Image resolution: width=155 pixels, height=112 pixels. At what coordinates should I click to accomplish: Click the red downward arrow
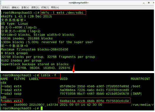[74, 69]
